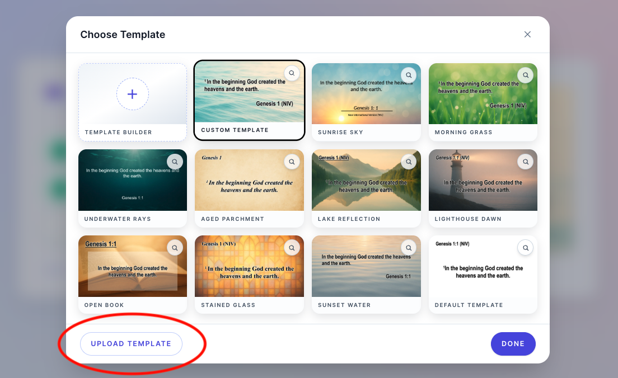The height and width of the screenshot is (378, 618).
Task: Choose the Lake Reflection template image
Action: click(366, 180)
